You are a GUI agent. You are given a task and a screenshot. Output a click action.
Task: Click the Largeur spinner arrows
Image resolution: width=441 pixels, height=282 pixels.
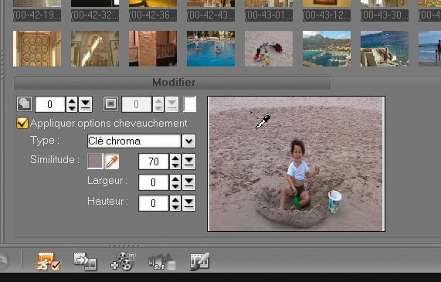pyautogui.click(x=175, y=182)
